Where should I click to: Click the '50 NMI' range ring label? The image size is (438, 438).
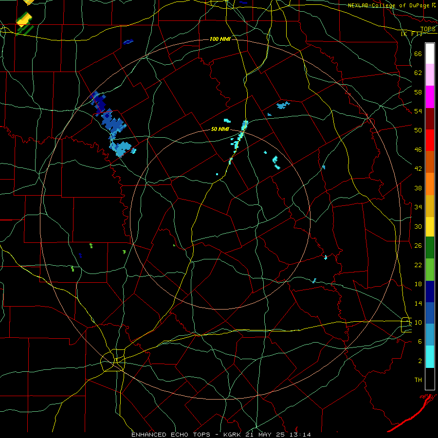pyautogui.click(x=220, y=129)
